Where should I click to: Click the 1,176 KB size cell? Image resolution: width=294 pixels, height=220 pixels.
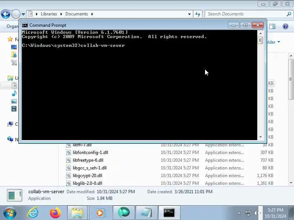265,176
